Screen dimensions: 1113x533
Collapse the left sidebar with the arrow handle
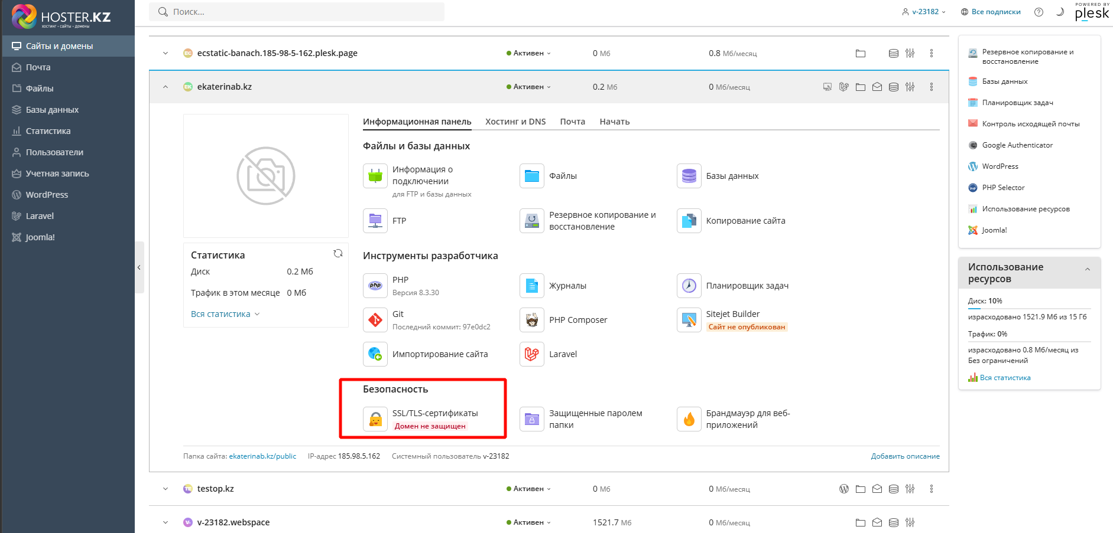(139, 267)
